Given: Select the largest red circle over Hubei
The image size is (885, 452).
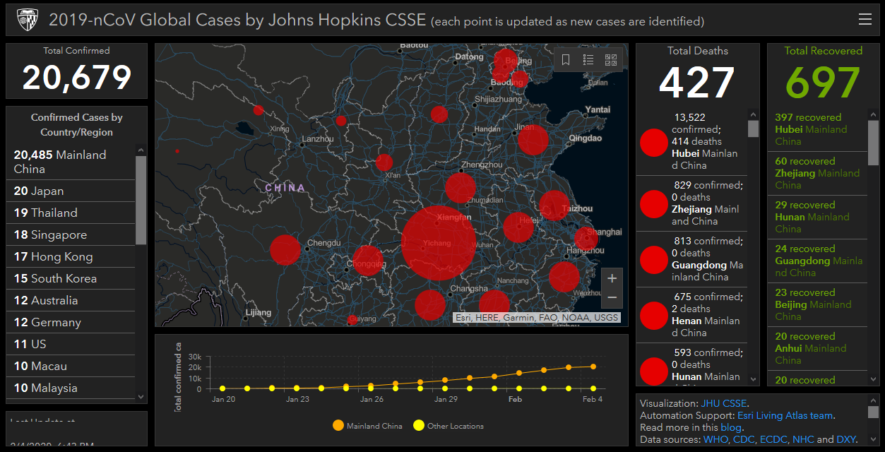Looking at the screenshot, I should pyautogui.click(x=438, y=243).
